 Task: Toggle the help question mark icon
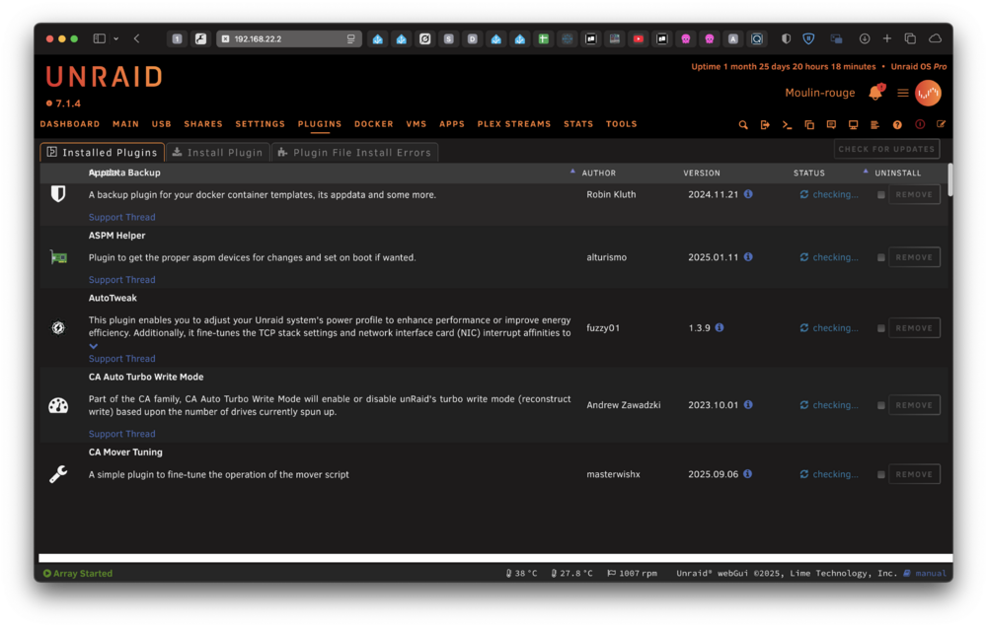897,124
